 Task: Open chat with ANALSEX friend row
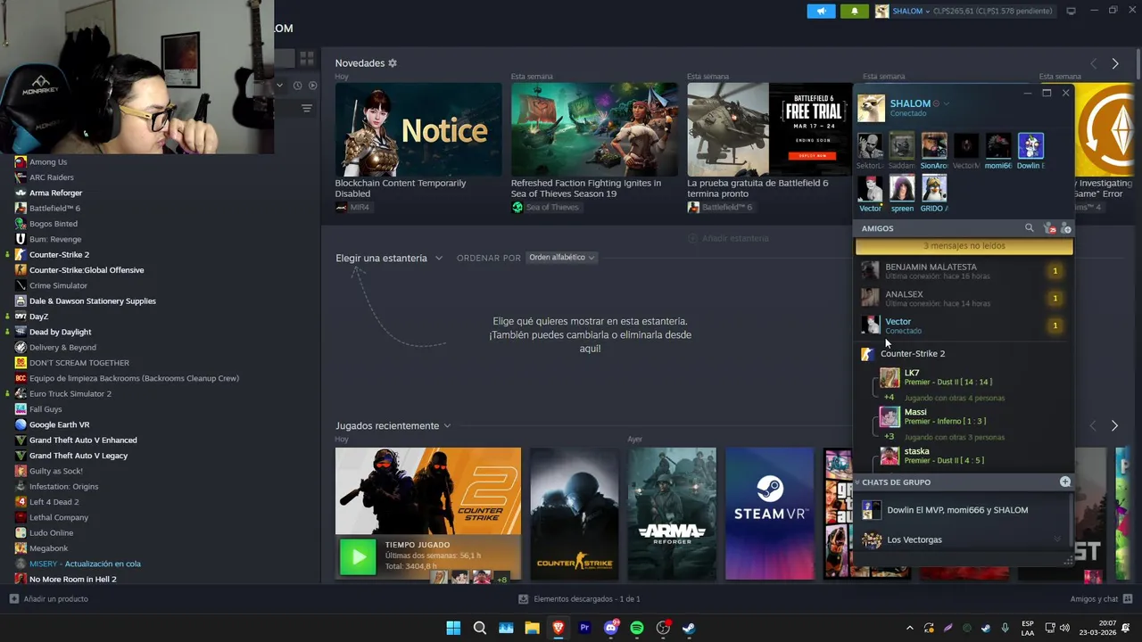[964, 298]
